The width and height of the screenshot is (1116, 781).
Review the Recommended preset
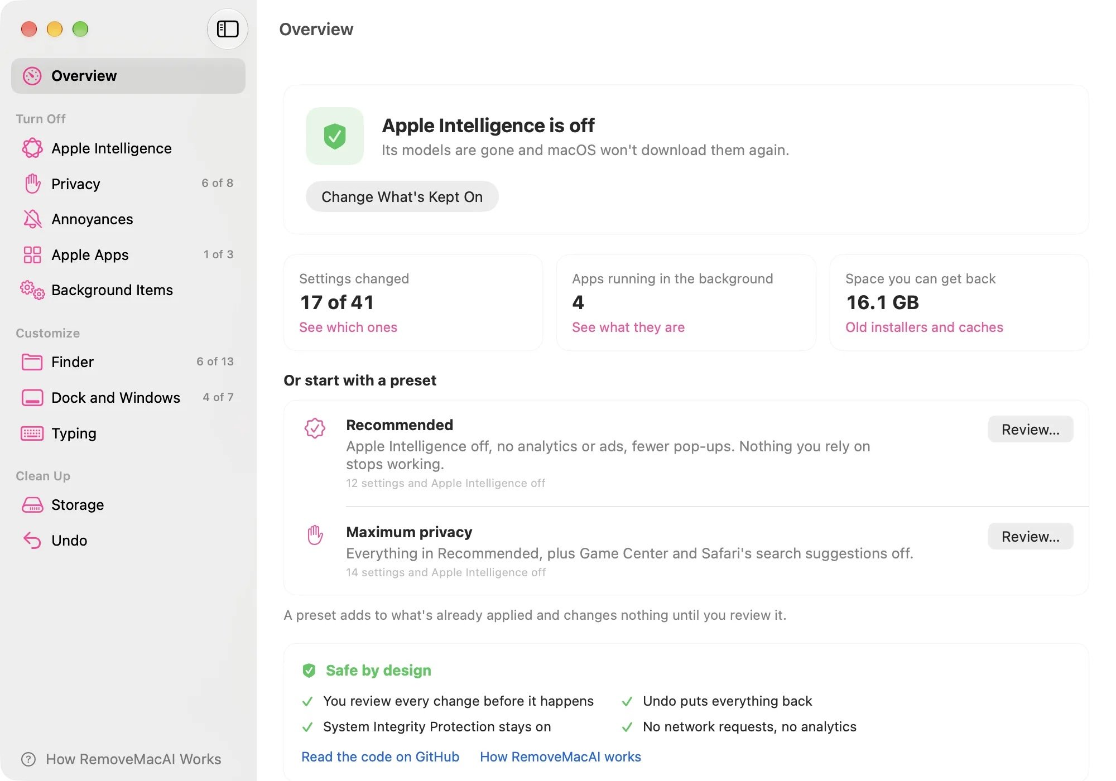(1030, 429)
